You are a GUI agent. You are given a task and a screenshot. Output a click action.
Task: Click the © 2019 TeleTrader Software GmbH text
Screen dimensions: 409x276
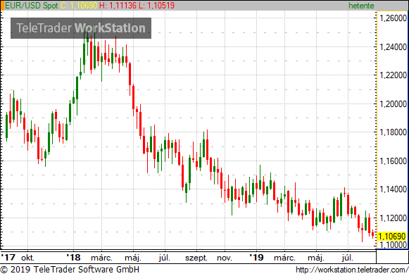click(x=70, y=270)
